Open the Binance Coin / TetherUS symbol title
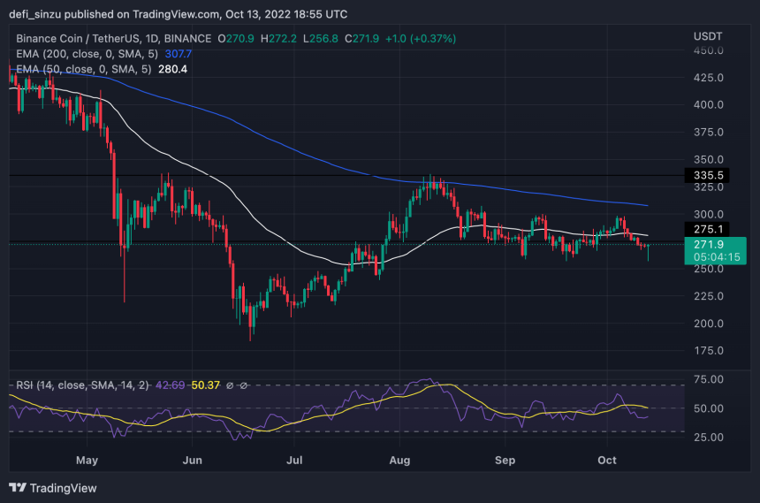The width and height of the screenshot is (760, 503). (114, 38)
